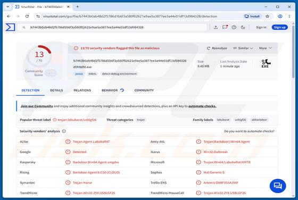Screen dimensions: 298x200
Task: Switch to the RELATIONS tab
Action: pyautogui.click(x=82, y=90)
